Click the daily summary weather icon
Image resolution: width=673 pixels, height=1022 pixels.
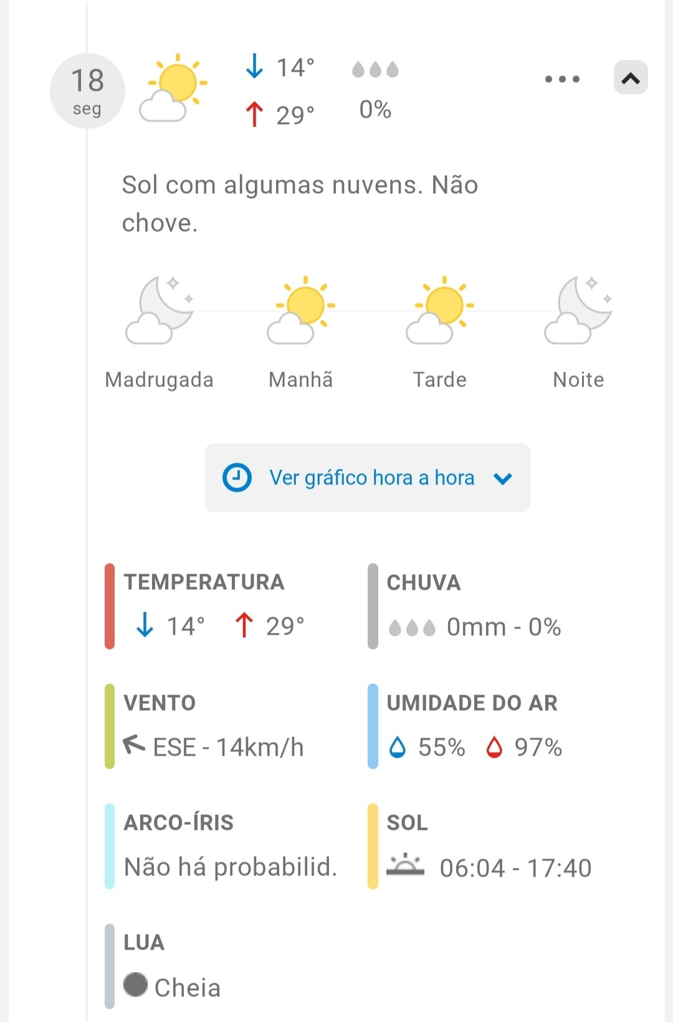click(x=173, y=88)
